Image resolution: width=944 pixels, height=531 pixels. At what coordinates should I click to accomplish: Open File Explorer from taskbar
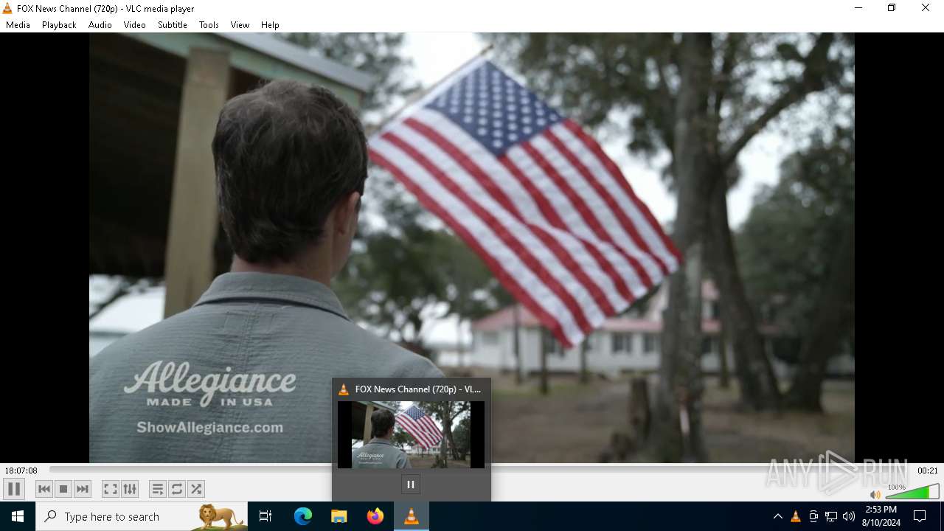[339, 516]
